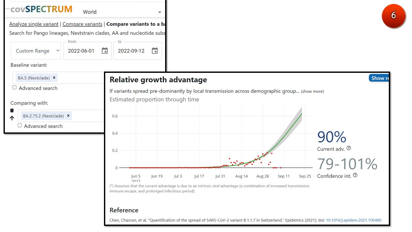The image size is (412, 232).
Task: Expand the World region dropdown
Action: click(x=160, y=12)
